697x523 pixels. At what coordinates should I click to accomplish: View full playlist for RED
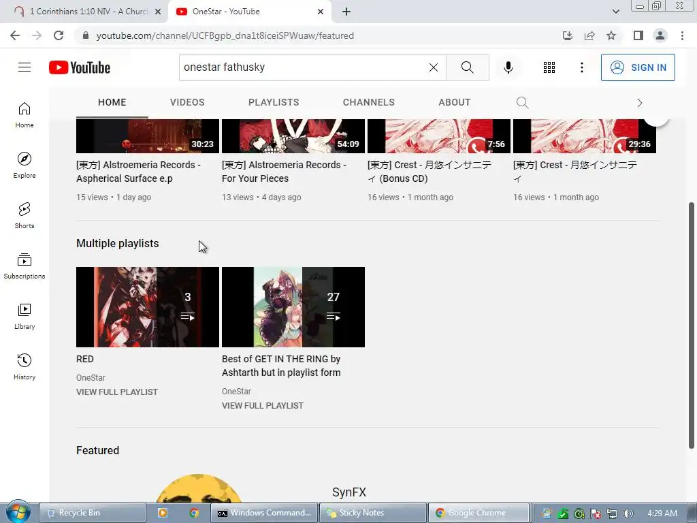click(117, 392)
